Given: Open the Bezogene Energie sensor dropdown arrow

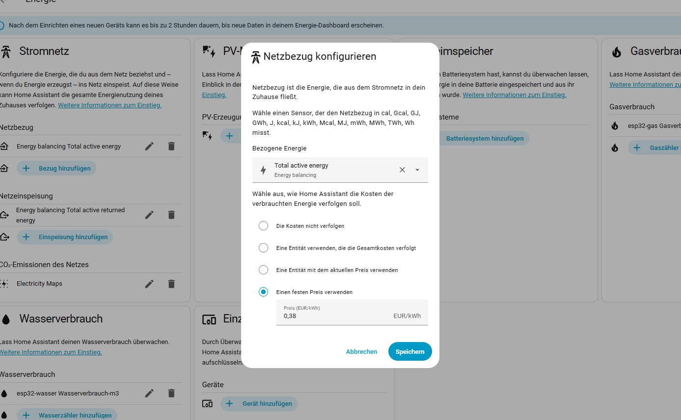Looking at the screenshot, I should coord(417,170).
